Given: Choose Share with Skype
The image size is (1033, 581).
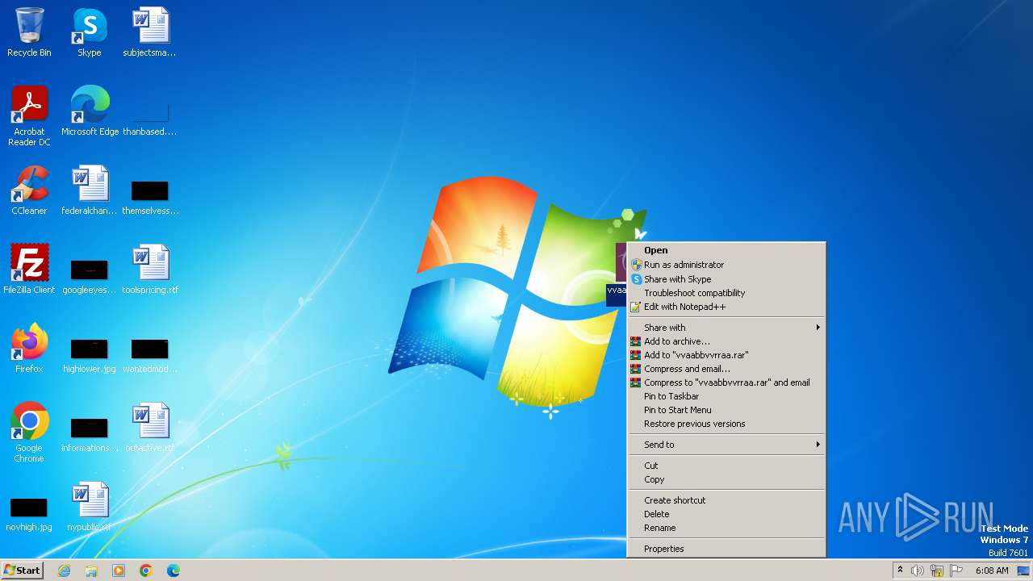Looking at the screenshot, I should pyautogui.click(x=726, y=279).
